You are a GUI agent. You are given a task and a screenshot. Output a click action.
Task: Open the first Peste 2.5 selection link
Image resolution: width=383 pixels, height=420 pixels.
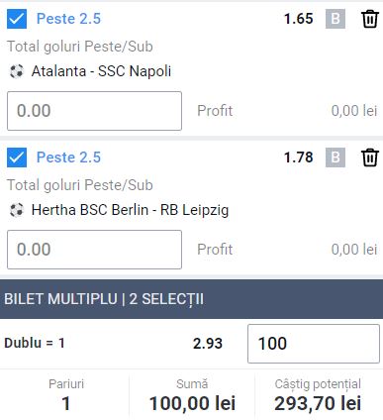point(68,19)
